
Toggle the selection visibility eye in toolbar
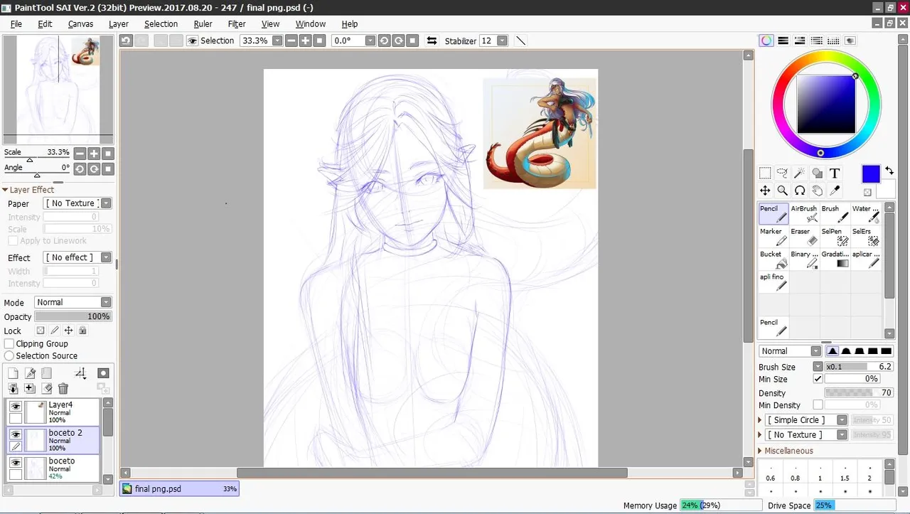click(x=192, y=41)
